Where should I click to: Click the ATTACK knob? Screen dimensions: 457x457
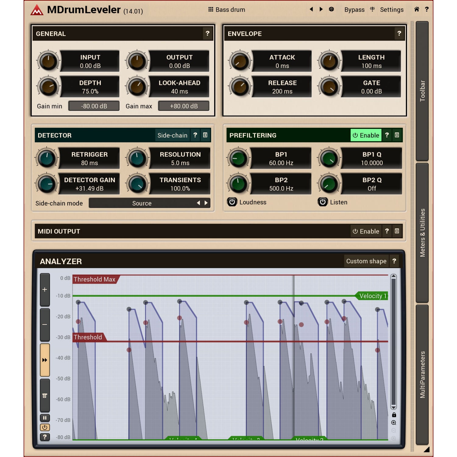(x=240, y=61)
